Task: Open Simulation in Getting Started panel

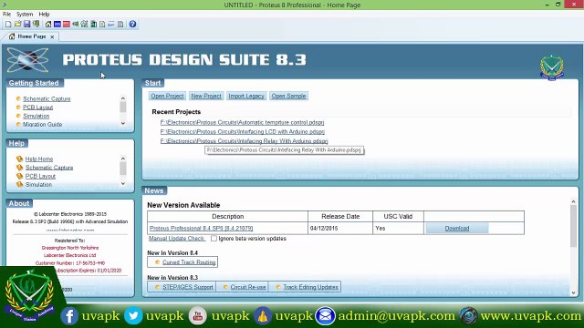Action: 36,116
